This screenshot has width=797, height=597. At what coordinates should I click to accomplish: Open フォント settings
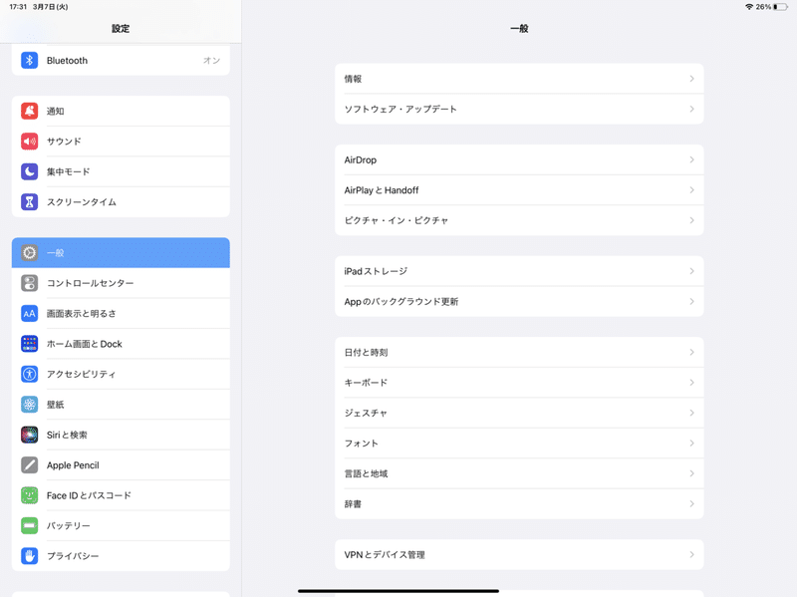(x=519, y=443)
